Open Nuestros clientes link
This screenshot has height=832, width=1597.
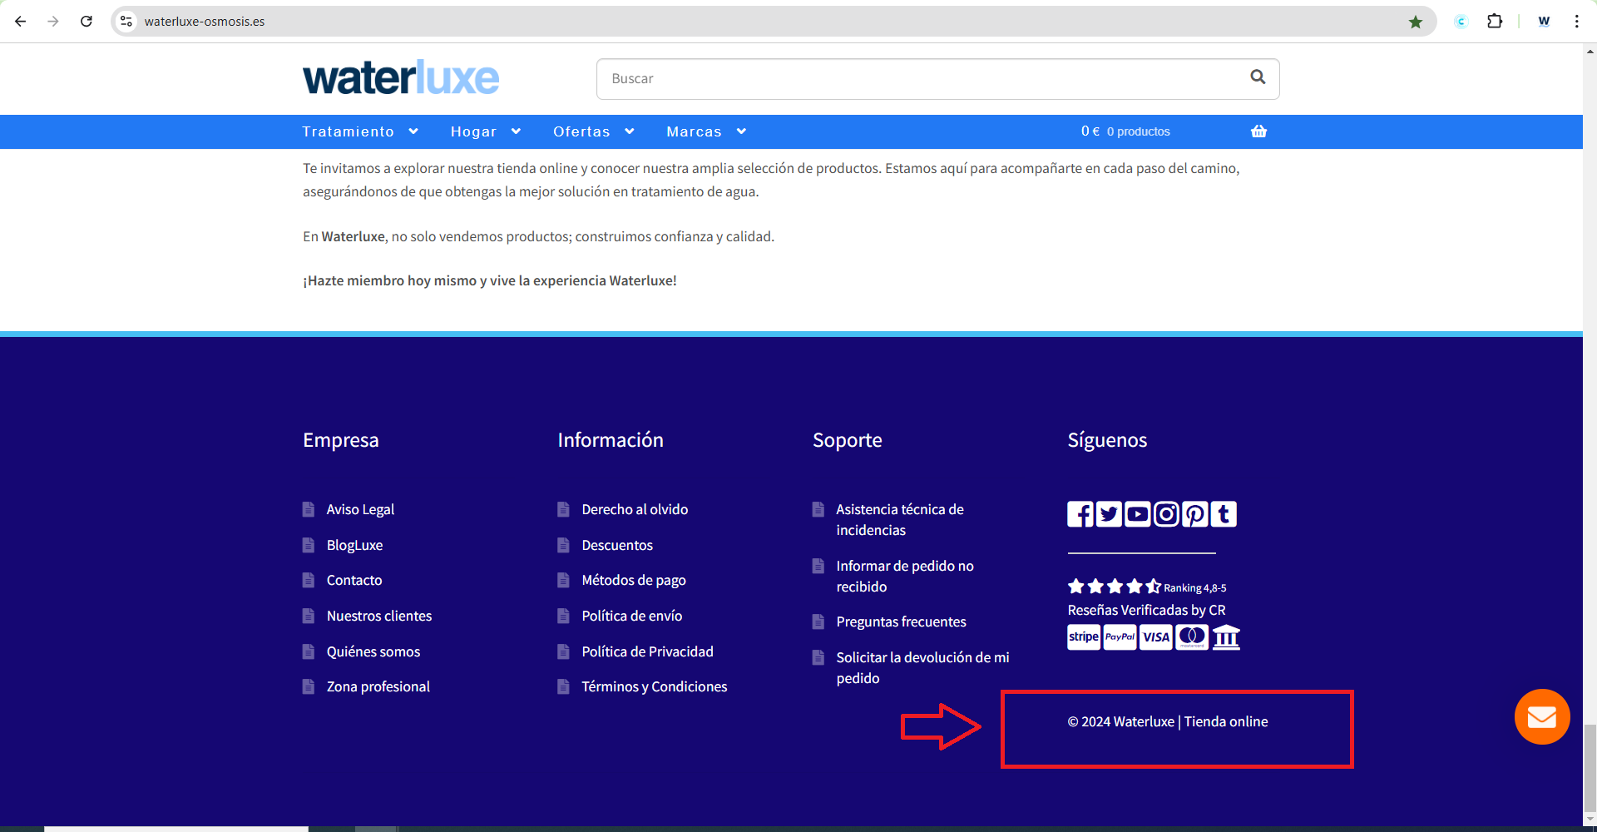coord(379,616)
